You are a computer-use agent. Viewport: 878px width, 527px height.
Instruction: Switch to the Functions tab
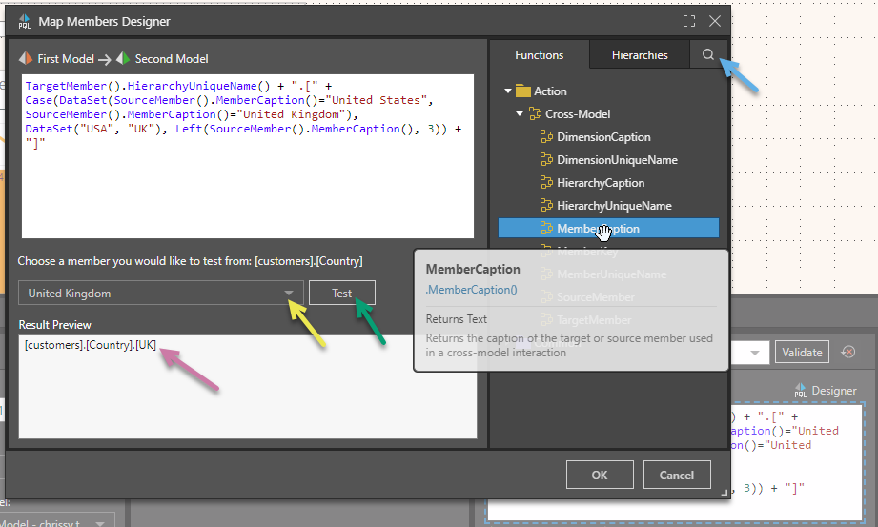point(539,55)
